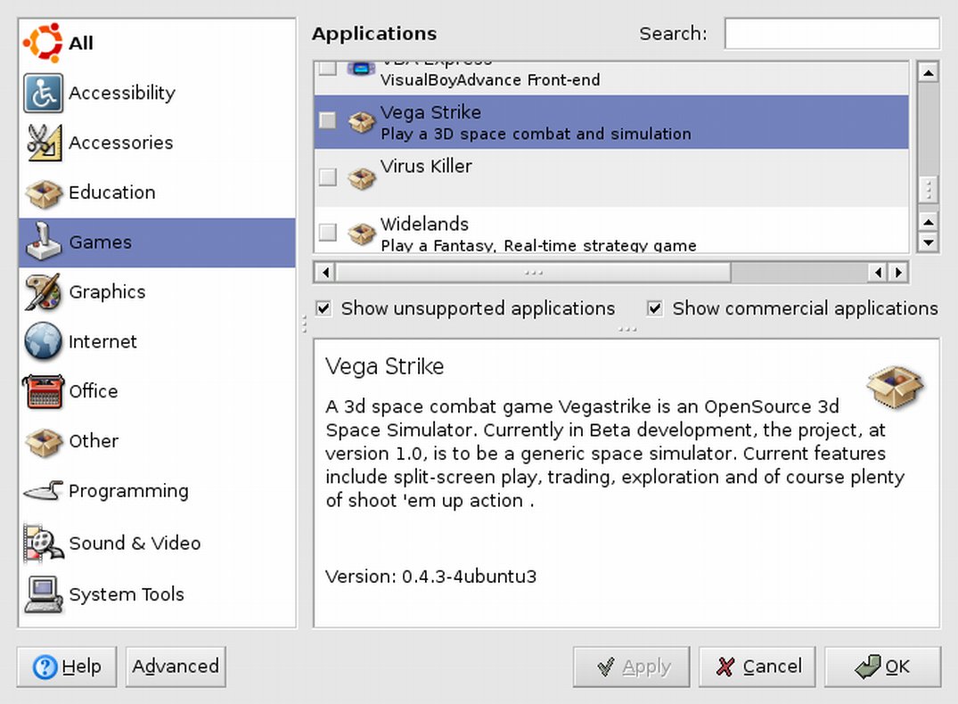Click the System Tools computer icon
This screenshot has height=704, width=958.
[43, 593]
